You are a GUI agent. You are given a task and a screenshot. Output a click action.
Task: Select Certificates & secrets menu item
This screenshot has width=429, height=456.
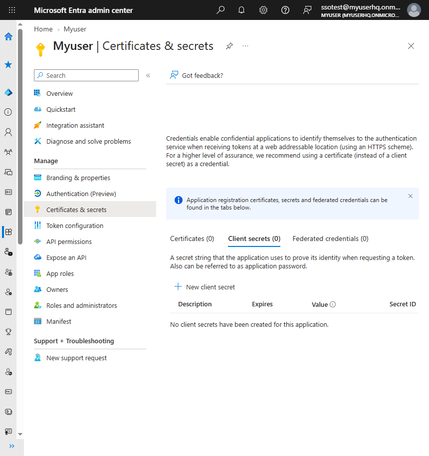(90, 210)
